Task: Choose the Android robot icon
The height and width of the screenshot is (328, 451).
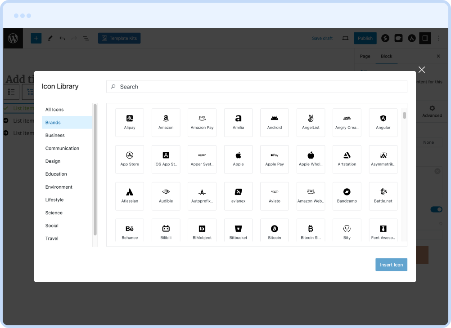Action: (275, 123)
